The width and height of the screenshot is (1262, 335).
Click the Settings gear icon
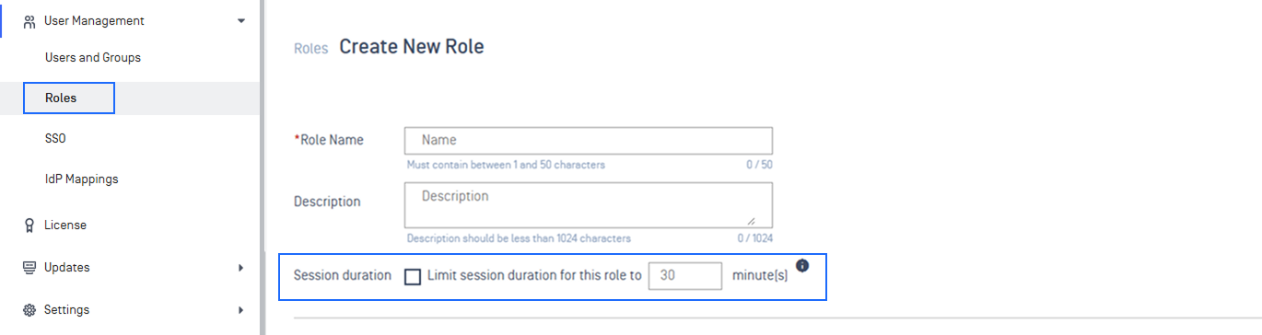coord(29,310)
